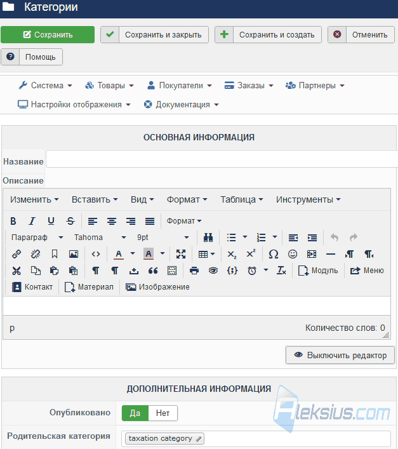Remove link with unlink icon
Image resolution: width=398 pixels, height=449 pixels.
click(x=36, y=254)
